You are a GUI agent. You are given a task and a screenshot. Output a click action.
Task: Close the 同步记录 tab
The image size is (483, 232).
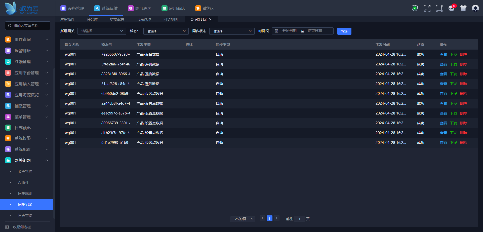[x=210, y=19]
